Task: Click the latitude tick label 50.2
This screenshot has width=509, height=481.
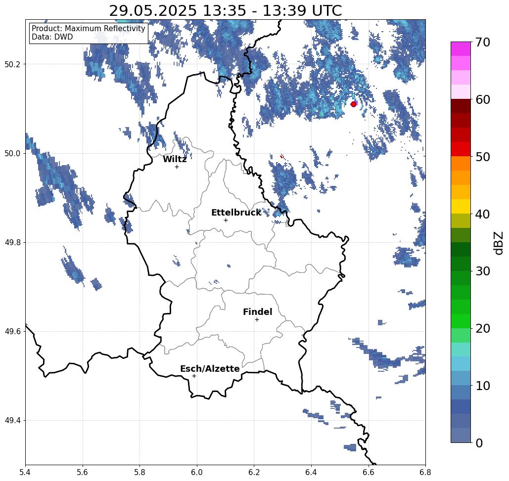Action: pyautogui.click(x=12, y=64)
